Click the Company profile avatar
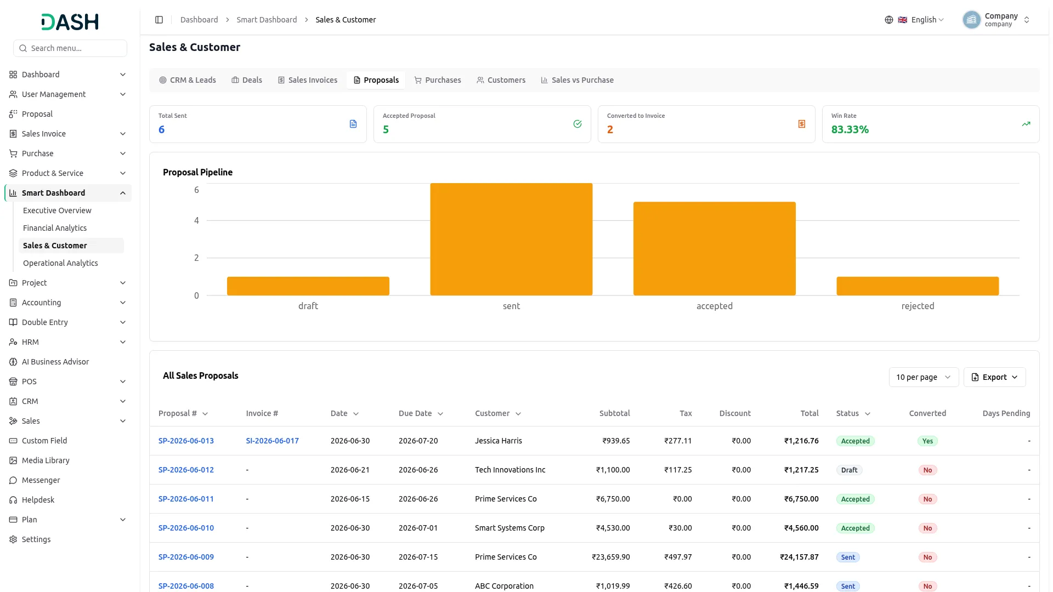 [971, 20]
